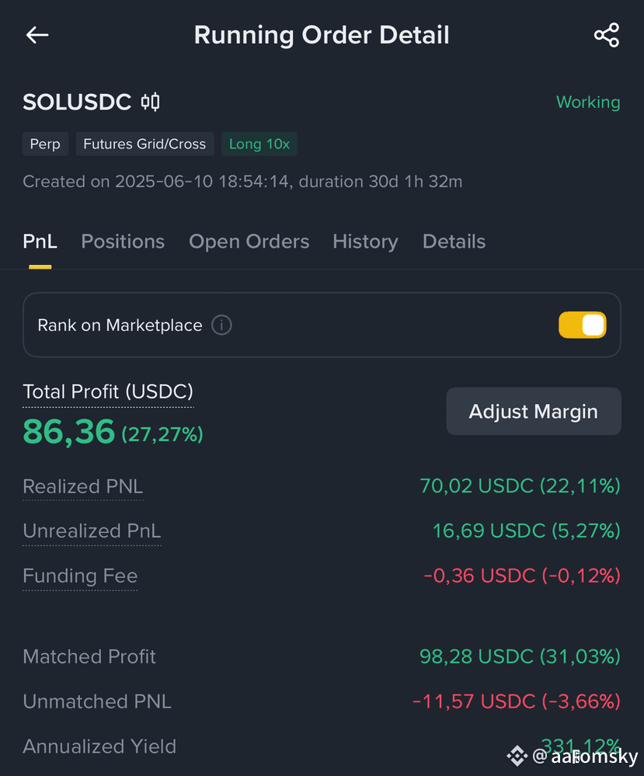
Task: Open the Open Orders tab
Action: [x=249, y=242]
